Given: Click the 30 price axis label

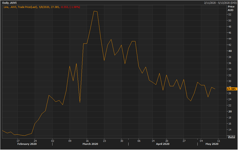Looking at the screenshot, I should pos(230,81).
